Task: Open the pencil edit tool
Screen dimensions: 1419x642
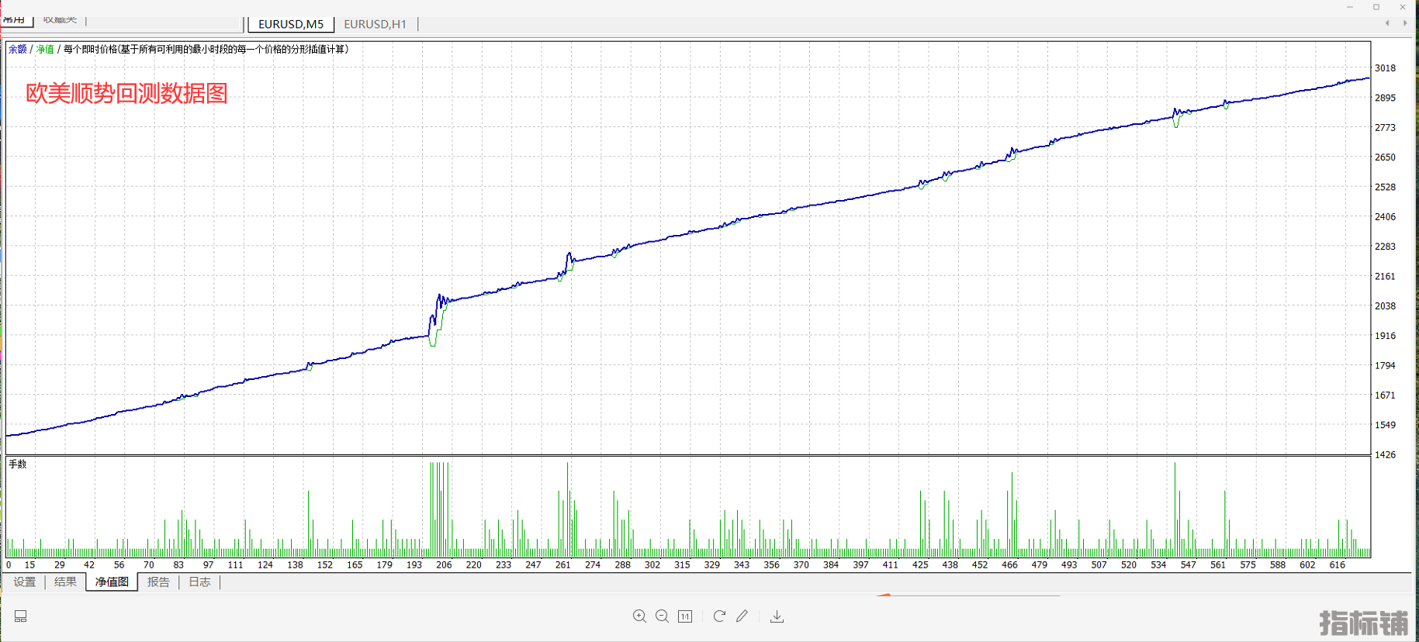Action: (742, 616)
